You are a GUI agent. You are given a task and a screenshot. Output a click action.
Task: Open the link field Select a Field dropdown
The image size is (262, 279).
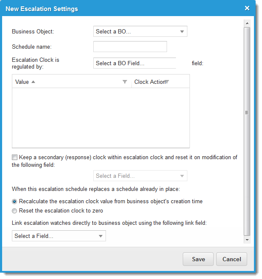pyautogui.click(x=59, y=236)
